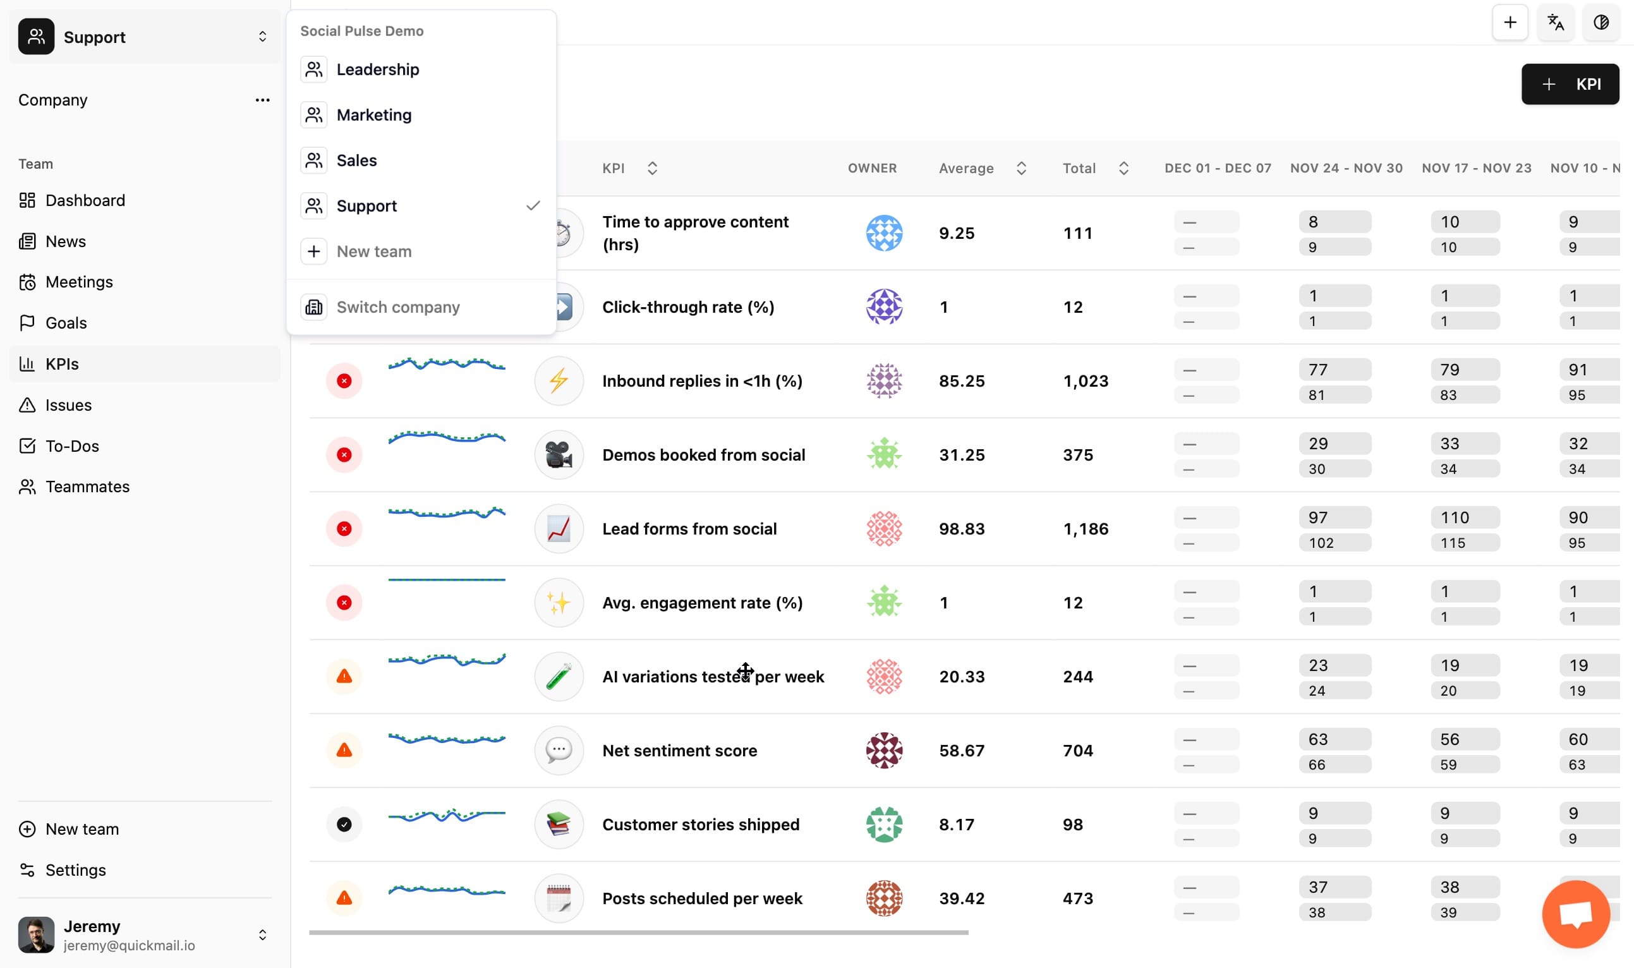Click the status indicator on Customer stories shipped

pos(344,824)
